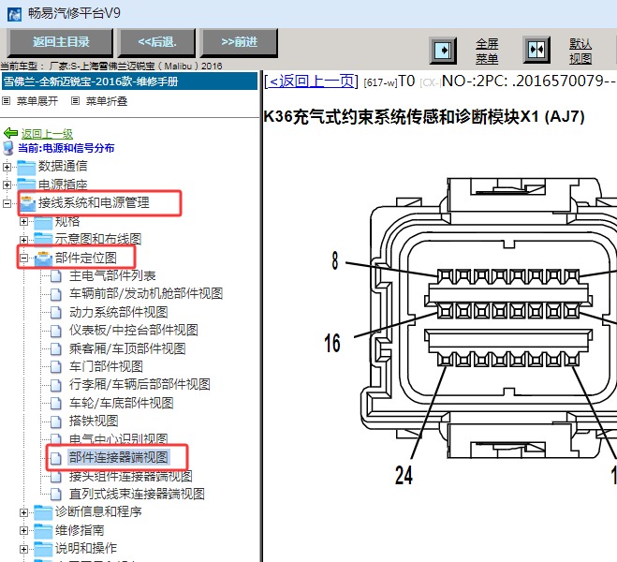Expand the 诊断信息和程序 node

[23, 512]
